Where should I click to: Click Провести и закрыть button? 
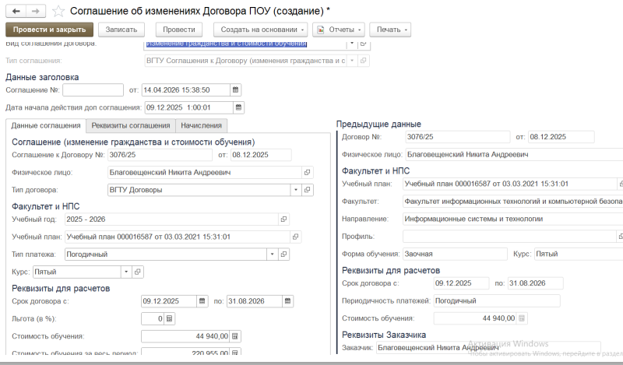(49, 30)
